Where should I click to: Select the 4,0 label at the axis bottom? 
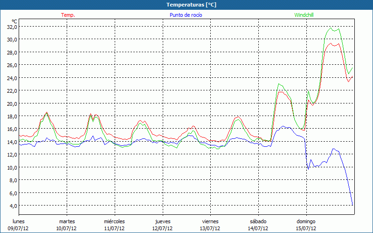[x=13, y=206]
